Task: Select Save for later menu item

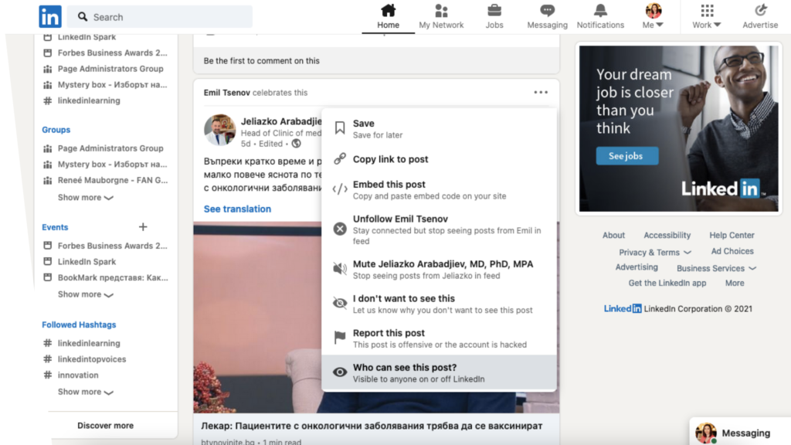Action: click(439, 129)
